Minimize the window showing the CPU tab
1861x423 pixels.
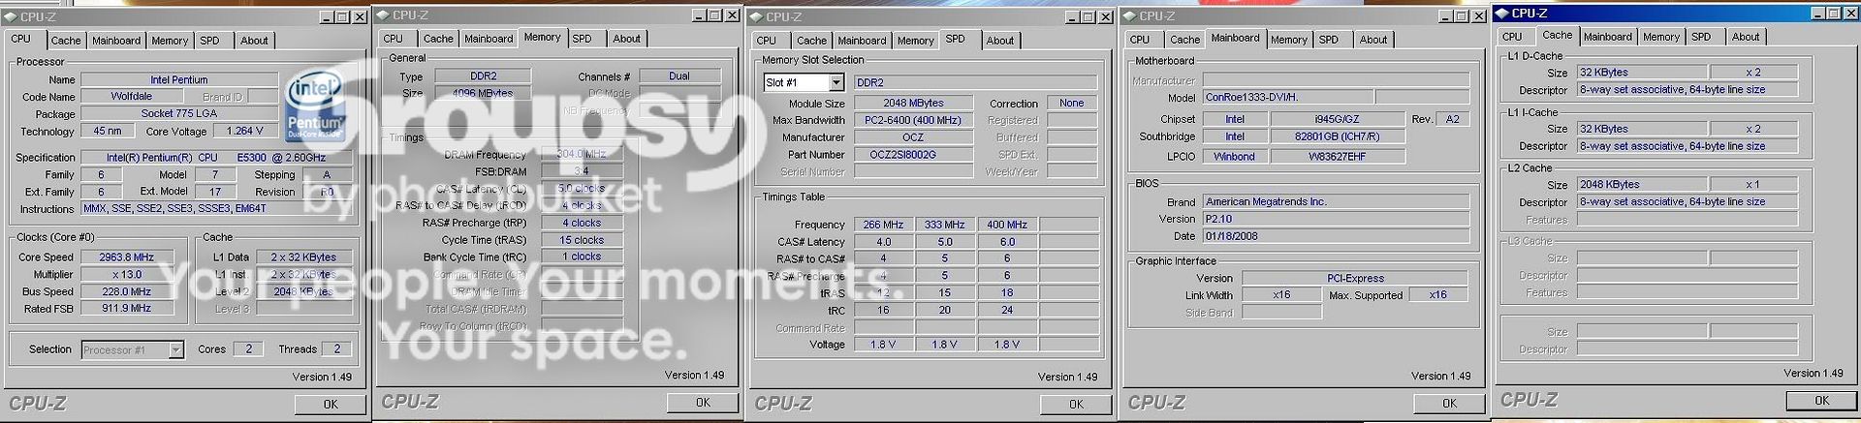click(327, 17)
